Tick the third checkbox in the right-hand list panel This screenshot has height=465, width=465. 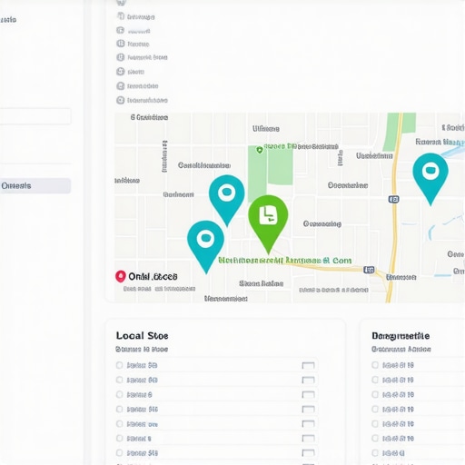click(375, 394)
